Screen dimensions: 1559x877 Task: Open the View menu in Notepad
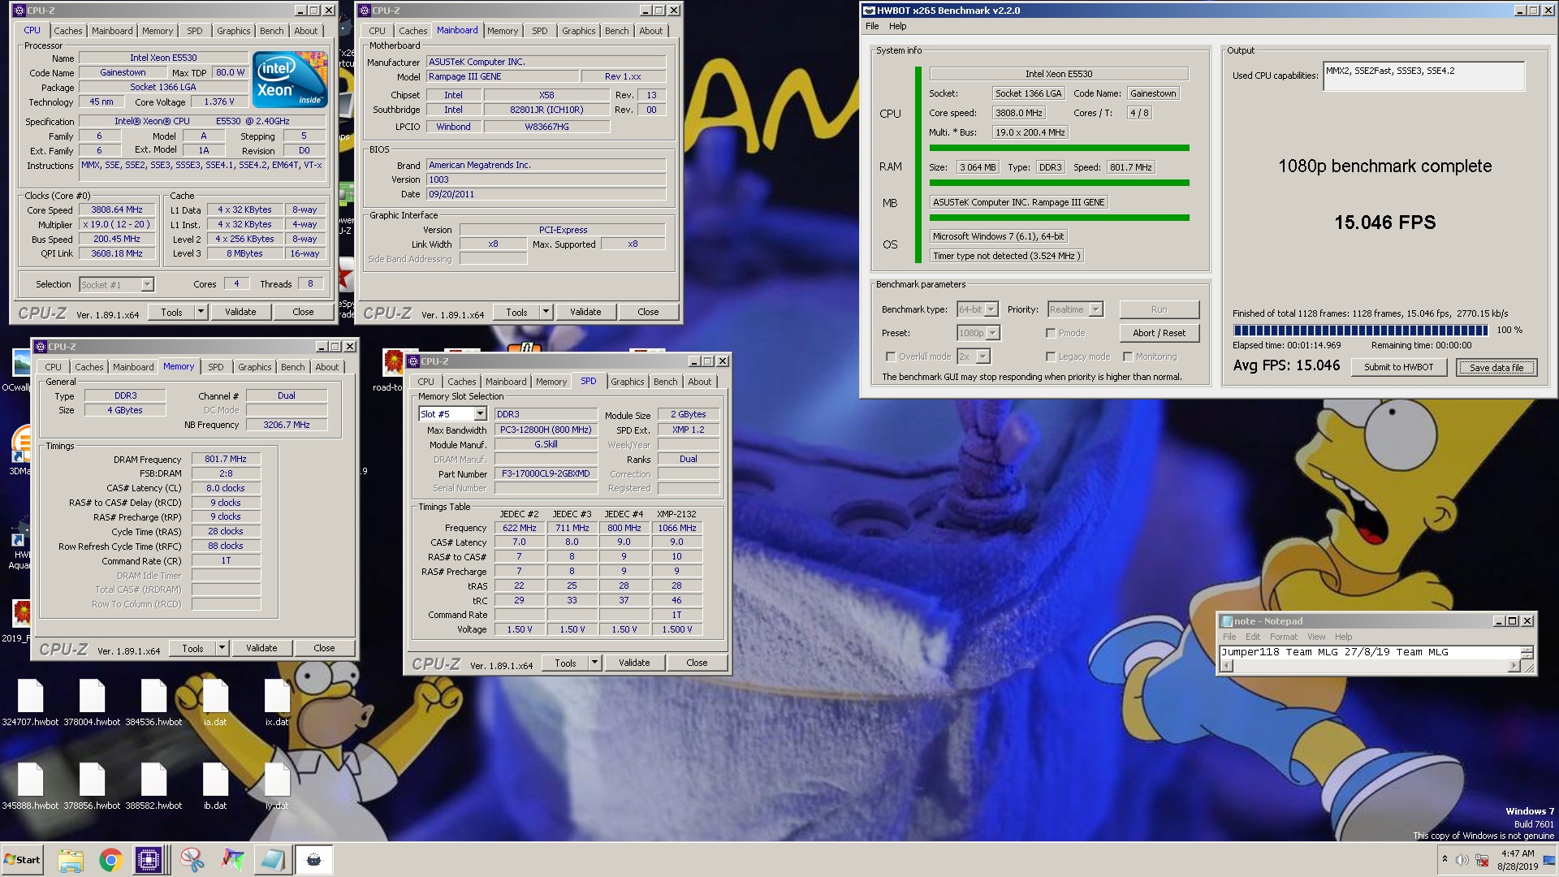pos(1316,637)
